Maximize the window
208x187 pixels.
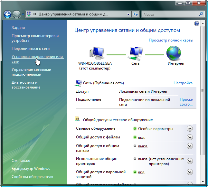pos(188,3)
